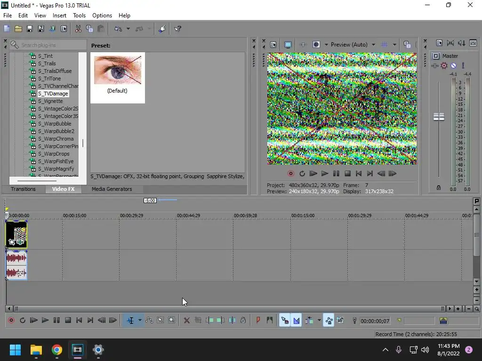Click the timeline horizontal scrollbar
The height and width of the screenshot is (361, 482).
tap(229, 308)
